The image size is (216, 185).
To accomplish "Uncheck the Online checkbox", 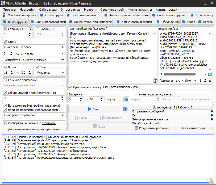I will (5, 42).
